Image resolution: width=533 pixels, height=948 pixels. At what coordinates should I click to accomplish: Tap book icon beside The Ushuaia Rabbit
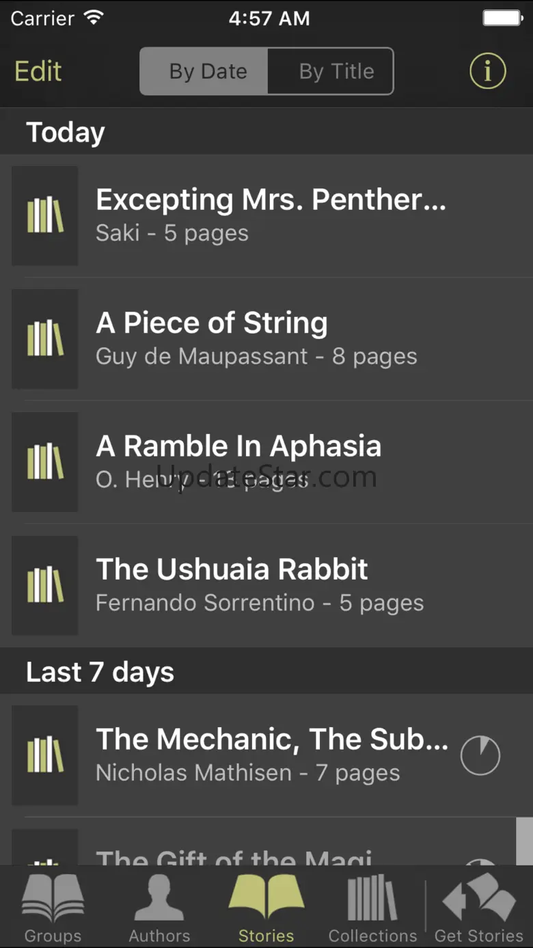[45, 585]
